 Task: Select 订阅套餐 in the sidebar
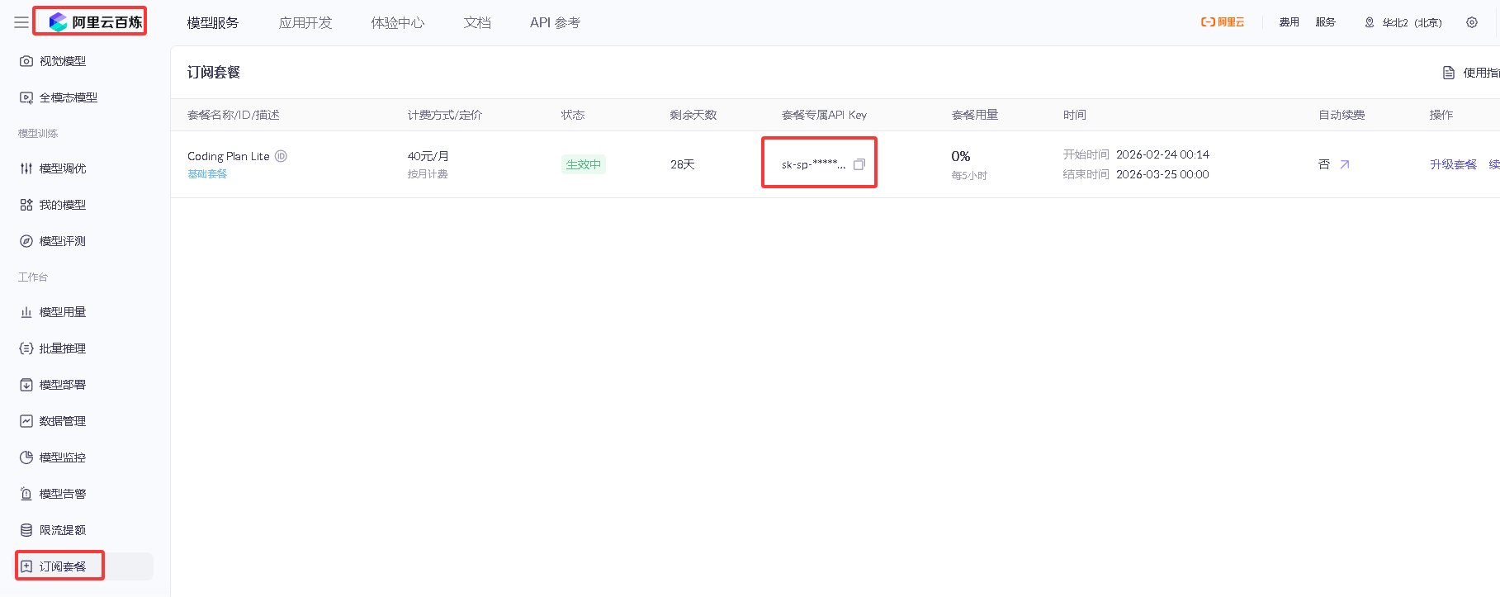(63, 566)
